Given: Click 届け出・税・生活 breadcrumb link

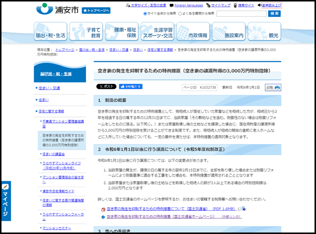Looking at the screenshot, I should [92, 50].
